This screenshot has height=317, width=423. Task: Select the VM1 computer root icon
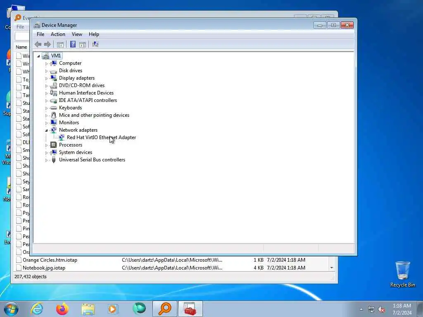[45, 56]
